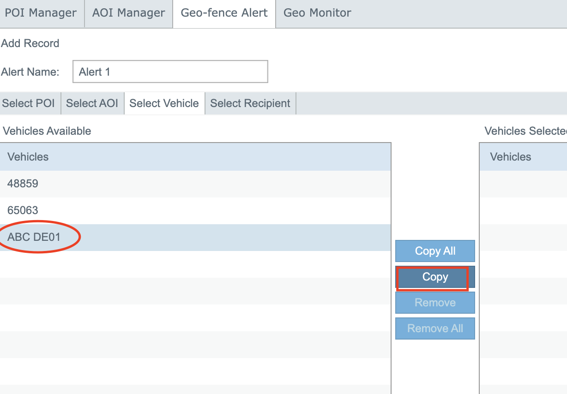The image size is (567, 394).
Task: Click first empty row in Vehicles Selected
Action: [x=523, y=184]
